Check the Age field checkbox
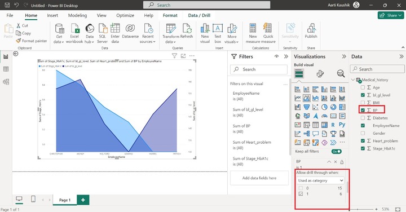 point(363,87)
